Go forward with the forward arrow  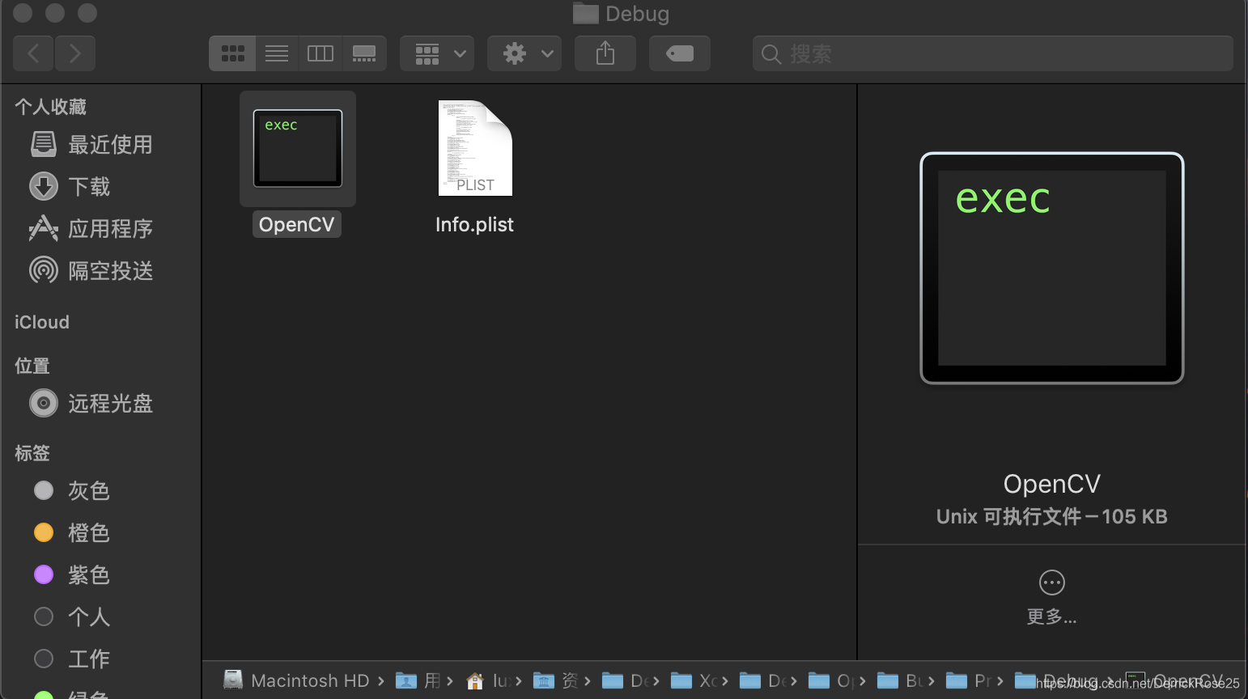pyautogui.click(x=75, y=53)
